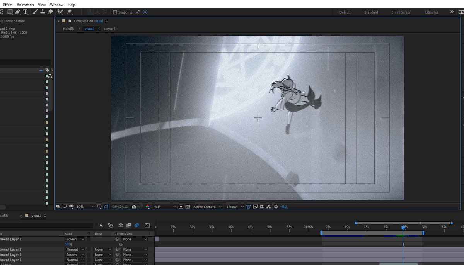Click the Always Preview This View icon

[x=58, y=207]
